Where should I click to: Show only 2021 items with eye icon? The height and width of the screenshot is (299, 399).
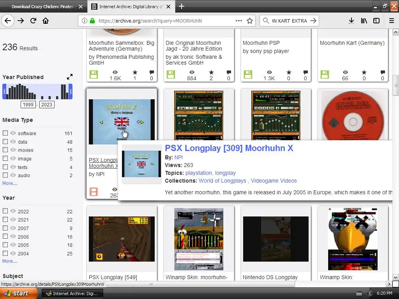[13, 220]
